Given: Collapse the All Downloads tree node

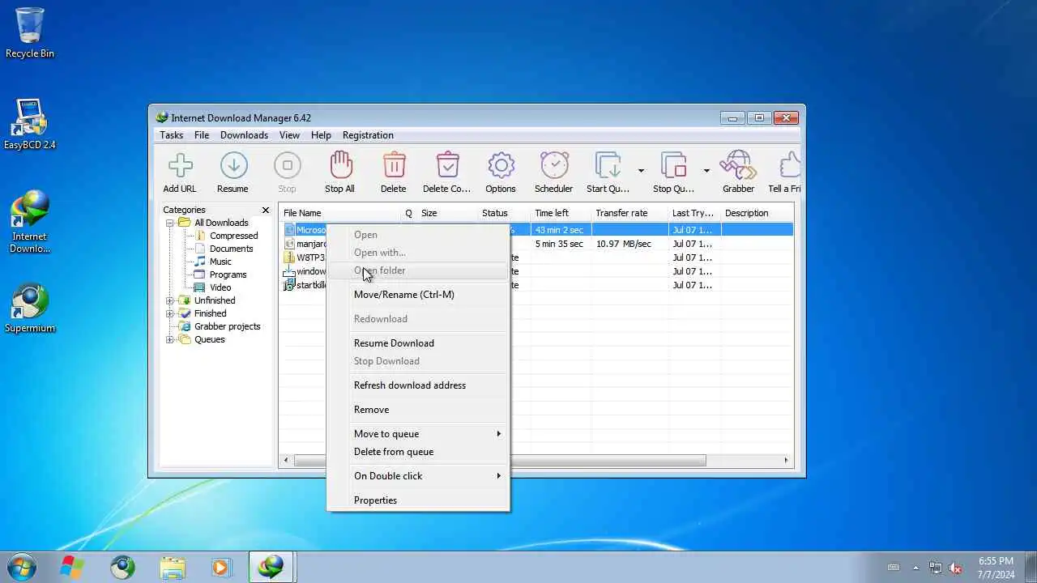Looking at the screenshot, I should coord(170,223).
